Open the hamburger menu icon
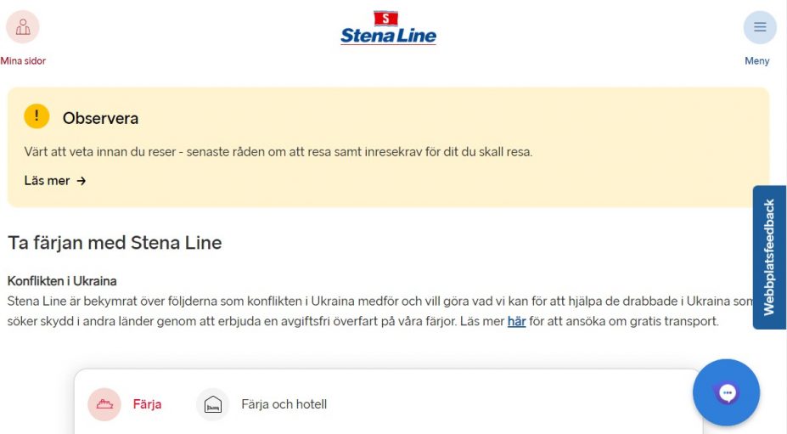Screen dimensions: 787x434 tap(760, 27)
